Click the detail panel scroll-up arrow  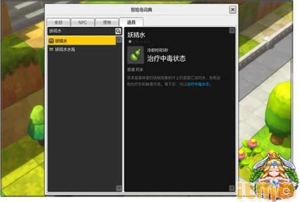coord(232,30)
